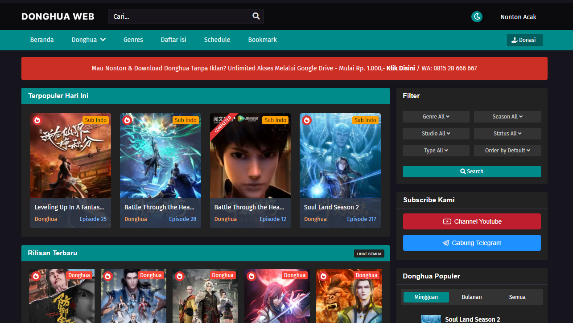The image size is (573, 323).
Task: Click the DONGHUA WEB site logo
Action: coord(58,16)
